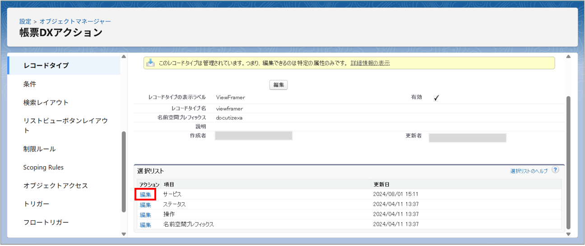The width and height of the screenshot is (585, 246).
Task: Click the help question mark icon
Action: (555, 170)
